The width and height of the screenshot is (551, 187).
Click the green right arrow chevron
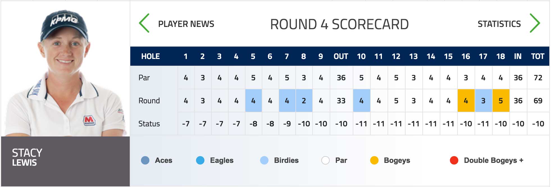click(535, 23)
